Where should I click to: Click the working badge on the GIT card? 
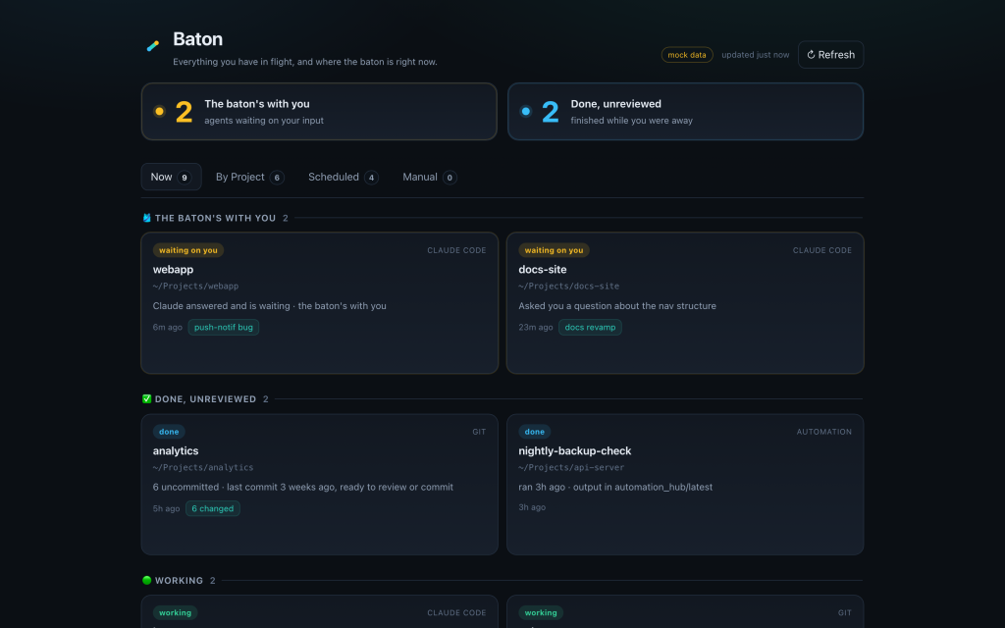pos(541,612)
